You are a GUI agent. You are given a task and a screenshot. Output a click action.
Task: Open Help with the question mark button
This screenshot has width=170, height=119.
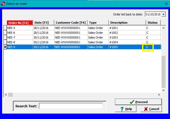[126, 109]
